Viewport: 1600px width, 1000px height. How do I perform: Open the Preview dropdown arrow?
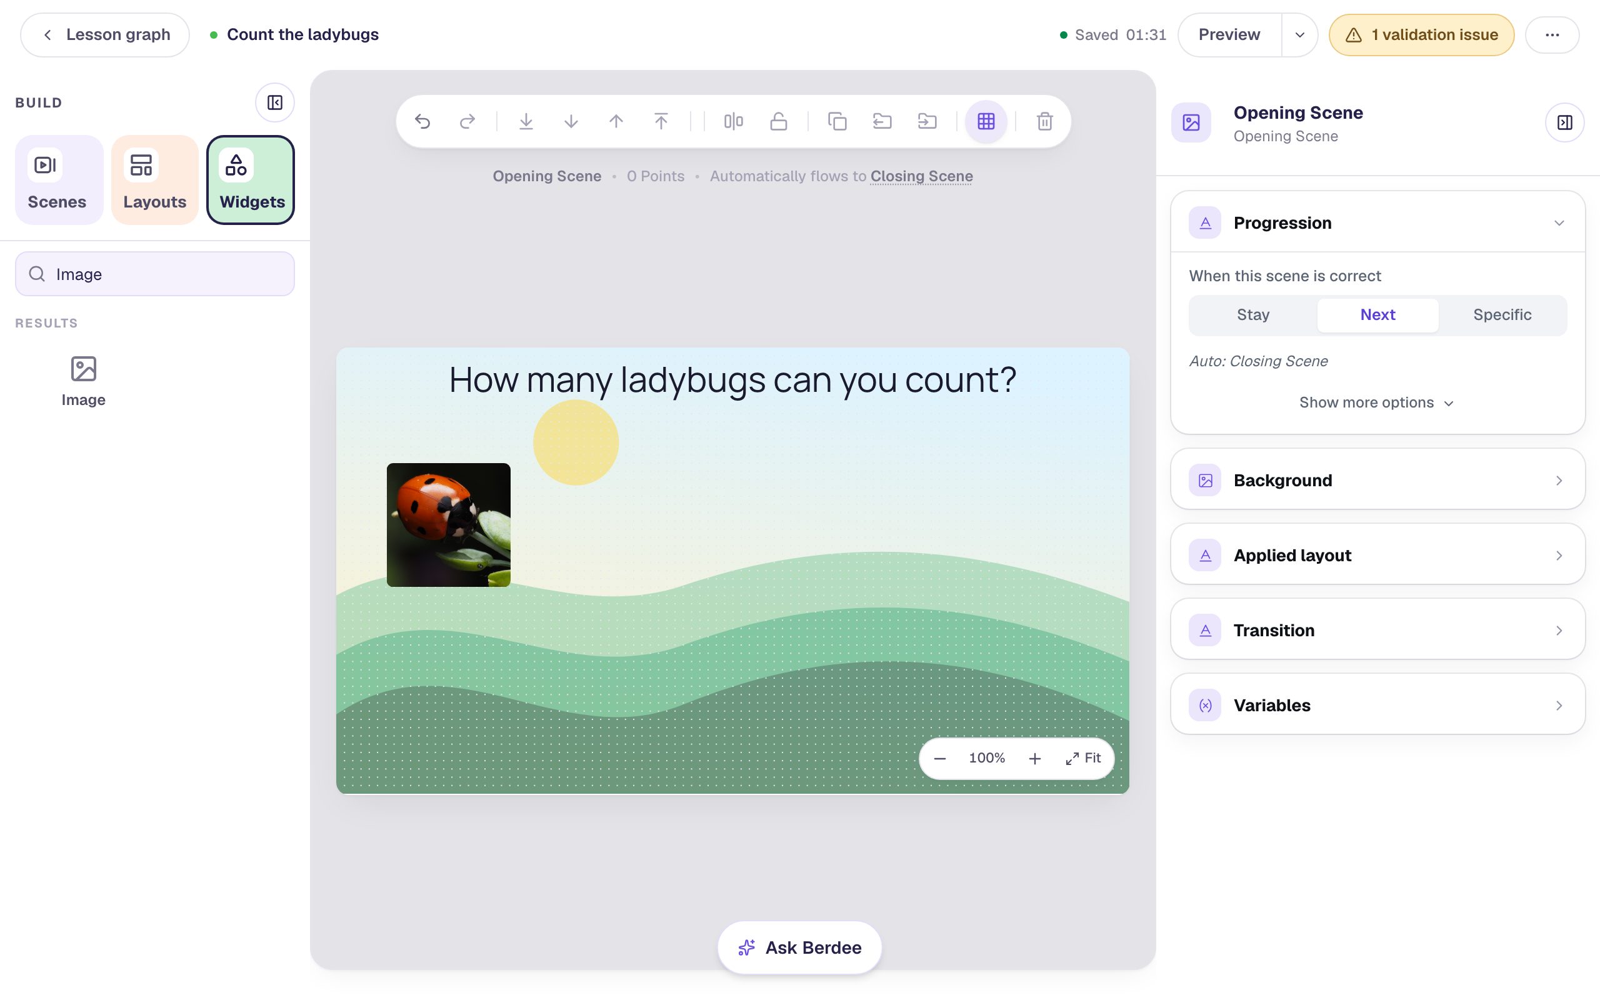pos(1299,35)
